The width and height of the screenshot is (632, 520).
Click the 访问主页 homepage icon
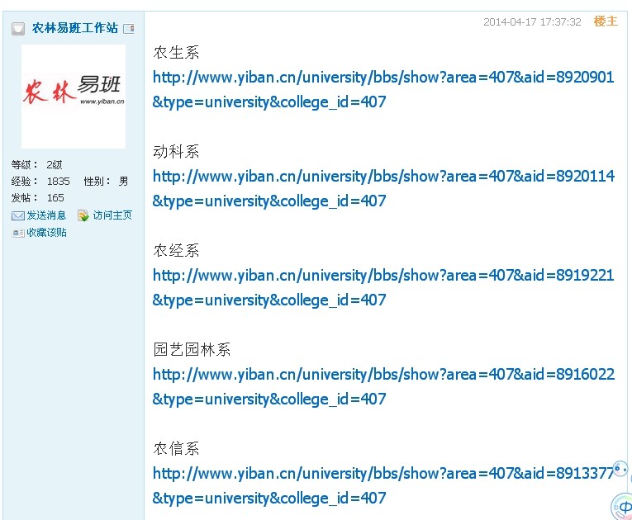[x=83, y=215]
